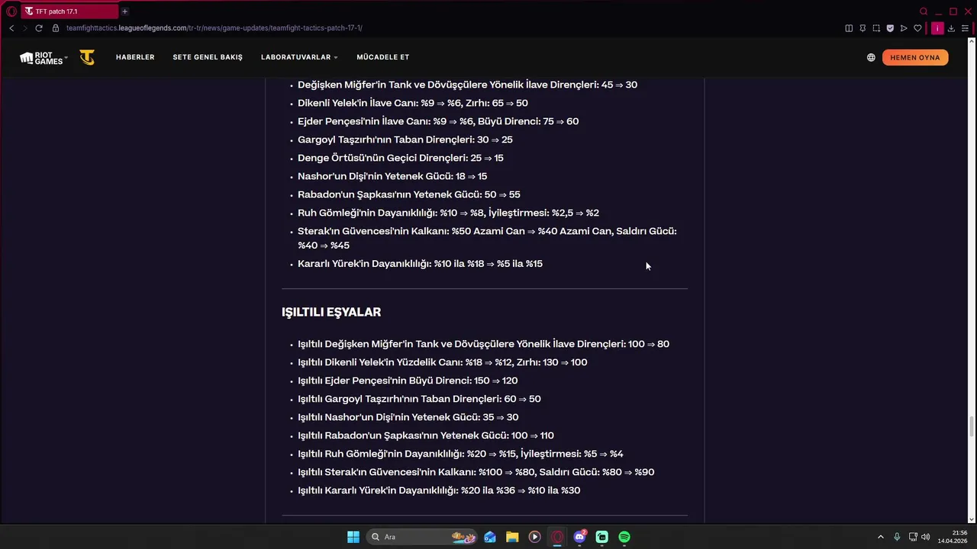977x549 pixels.
Task: Click Rabadon'un Şapkası'nın Yetenek Gücü 50 line
Action: tap(409, 194)
